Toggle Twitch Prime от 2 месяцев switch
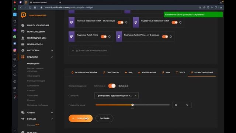This screenshot has width=236, height=133. [x=165, y=37]
